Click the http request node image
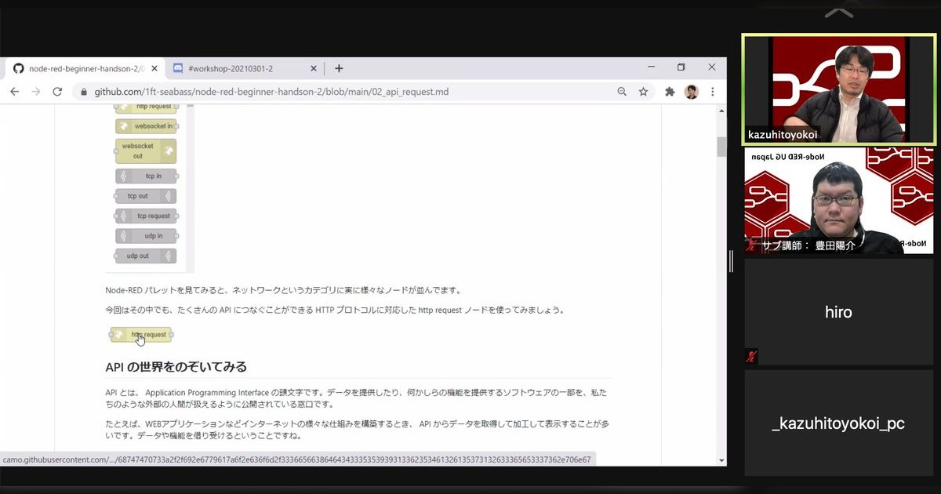Screen dimensions: 941x494 pyautogui.click(x=140, y=335)
